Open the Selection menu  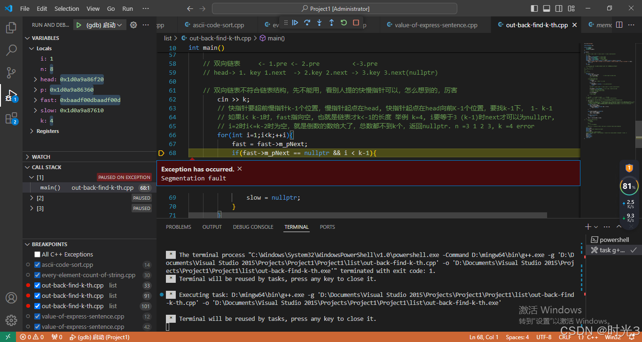(67, 8)
